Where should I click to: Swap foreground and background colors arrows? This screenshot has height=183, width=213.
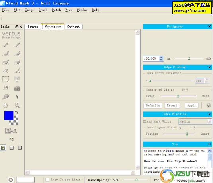[x=16, y=112]
